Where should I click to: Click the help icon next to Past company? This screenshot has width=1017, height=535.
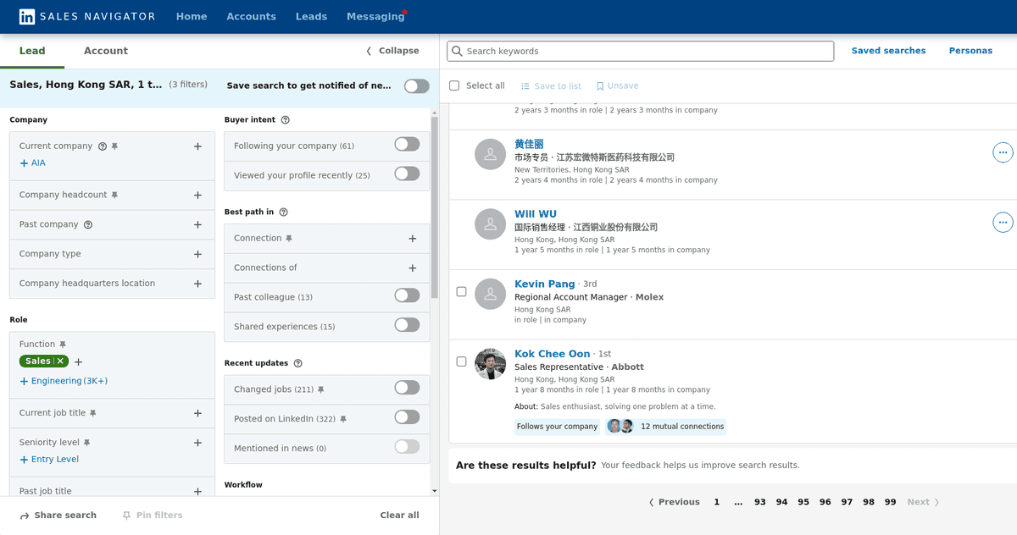tap(88, 225)
